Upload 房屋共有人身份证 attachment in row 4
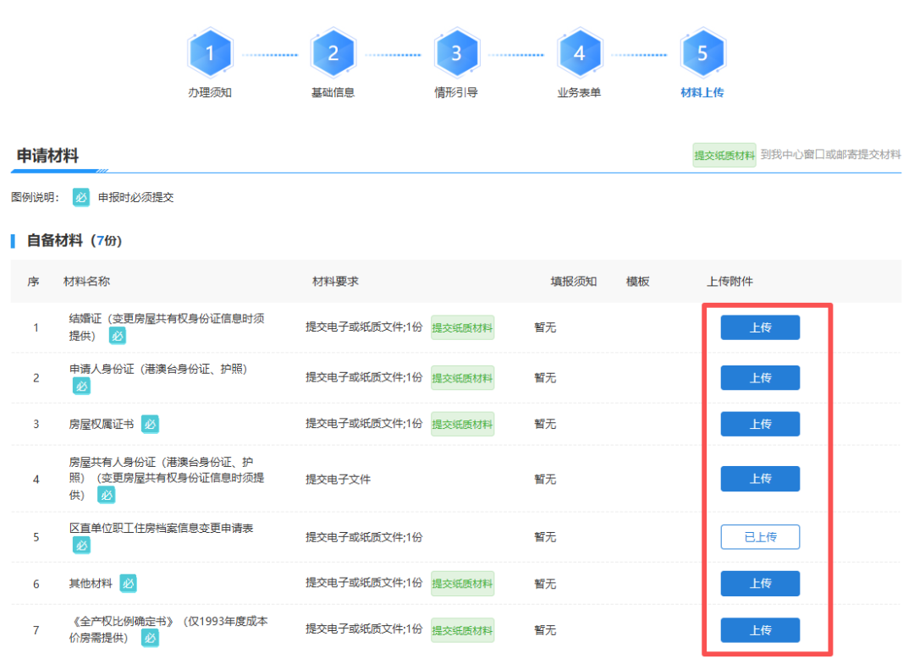The image size is (914, 664). click(x=760, y=479)
